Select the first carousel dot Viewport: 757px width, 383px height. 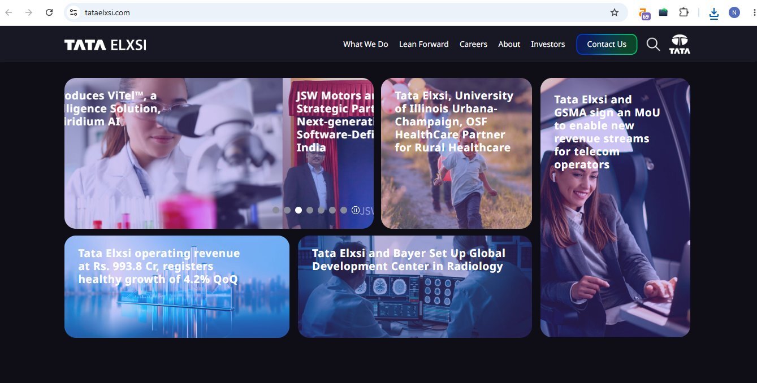276,210
